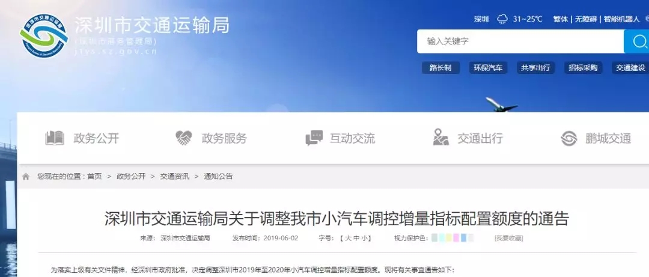This screenshot has height=277, width=649.
Task: Click the 政务服务 handshake icon
Action: pos(183,138)
